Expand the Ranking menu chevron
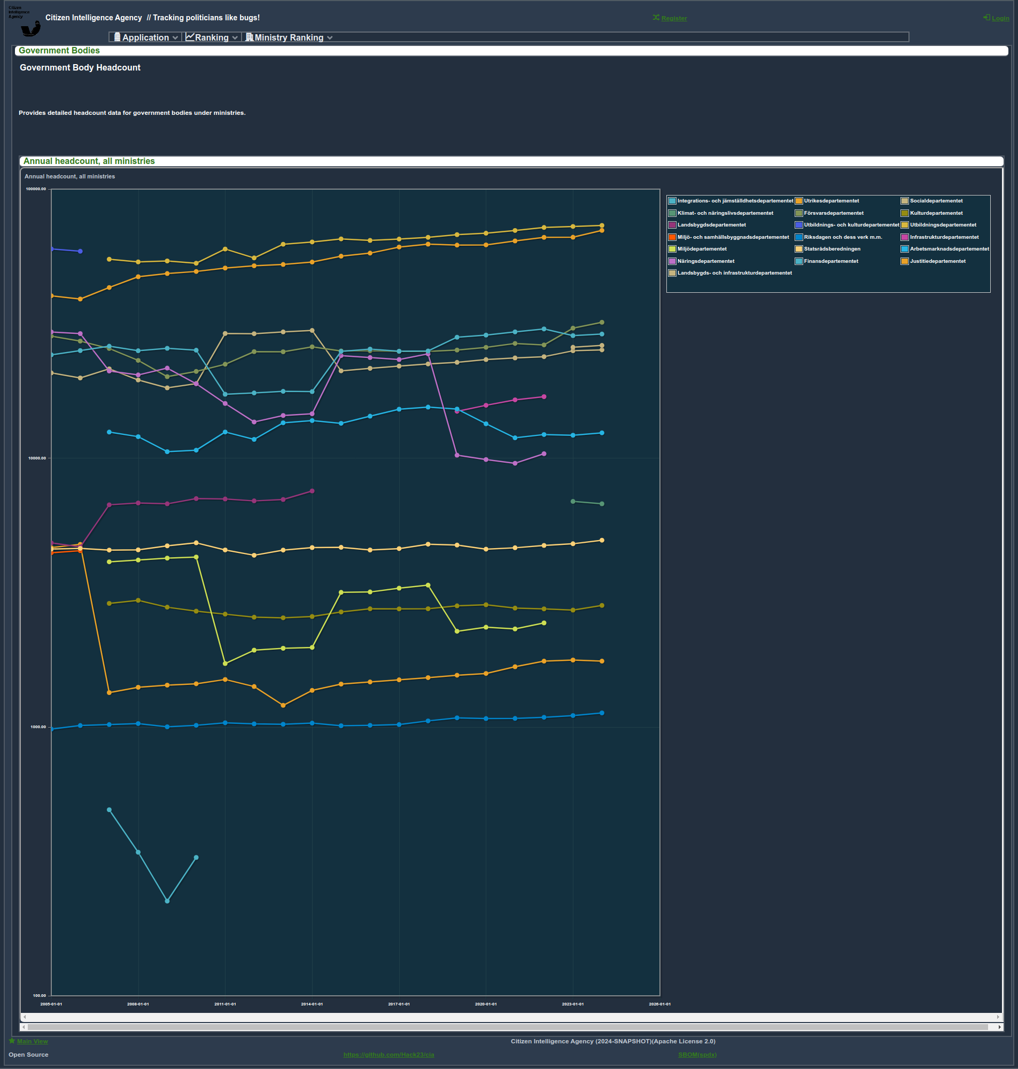 pyautogui.click(x=235, y=38)
